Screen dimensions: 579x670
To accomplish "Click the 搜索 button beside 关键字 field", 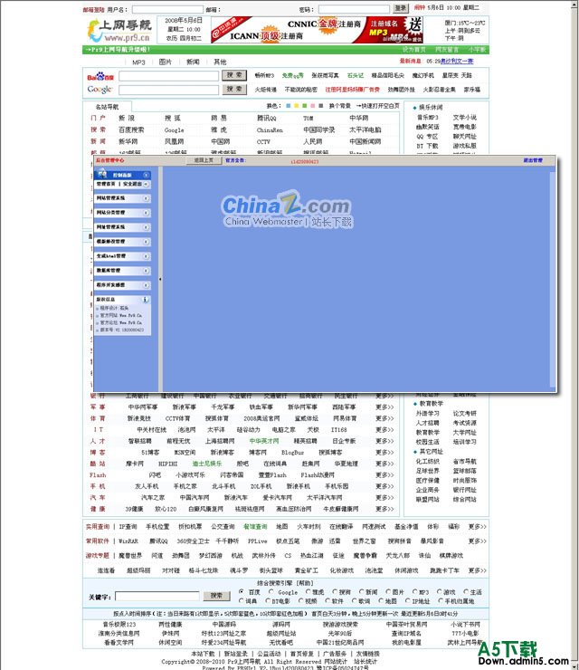I will pos(216,596).
